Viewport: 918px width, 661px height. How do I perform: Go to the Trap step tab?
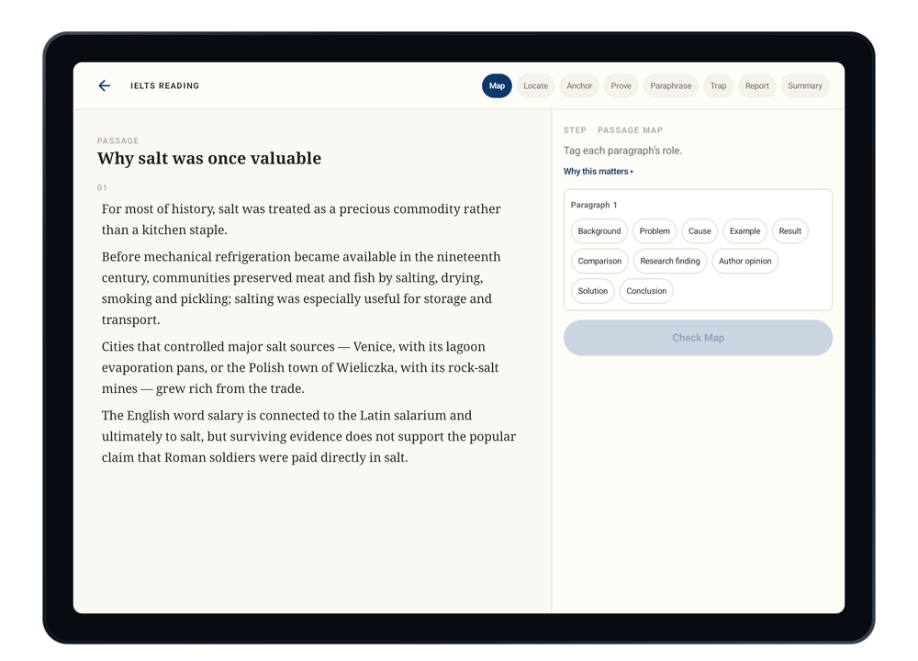(718, 86)
